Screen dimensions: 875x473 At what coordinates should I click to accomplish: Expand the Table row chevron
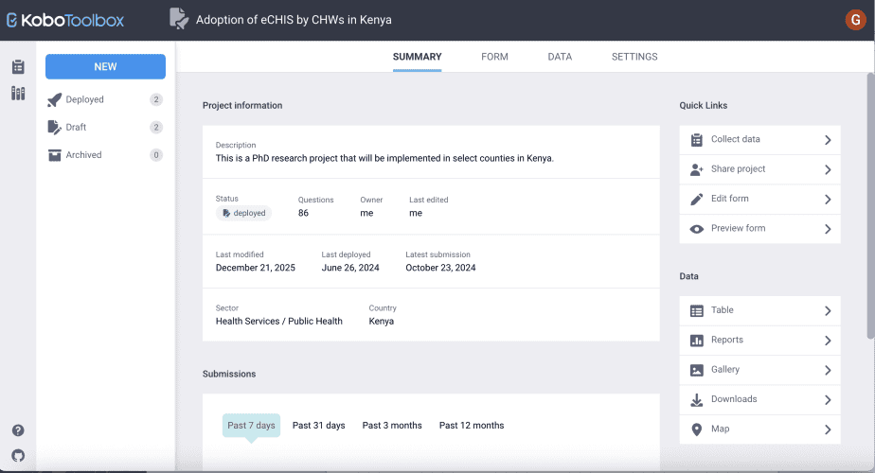pos(827,311)
